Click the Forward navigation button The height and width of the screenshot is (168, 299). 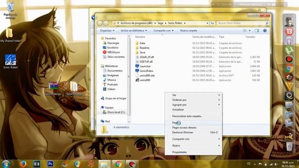pyautogui.click(x=106, y=23)
